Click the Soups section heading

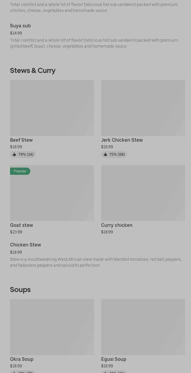pyautogui.click(x=20, y=289)
